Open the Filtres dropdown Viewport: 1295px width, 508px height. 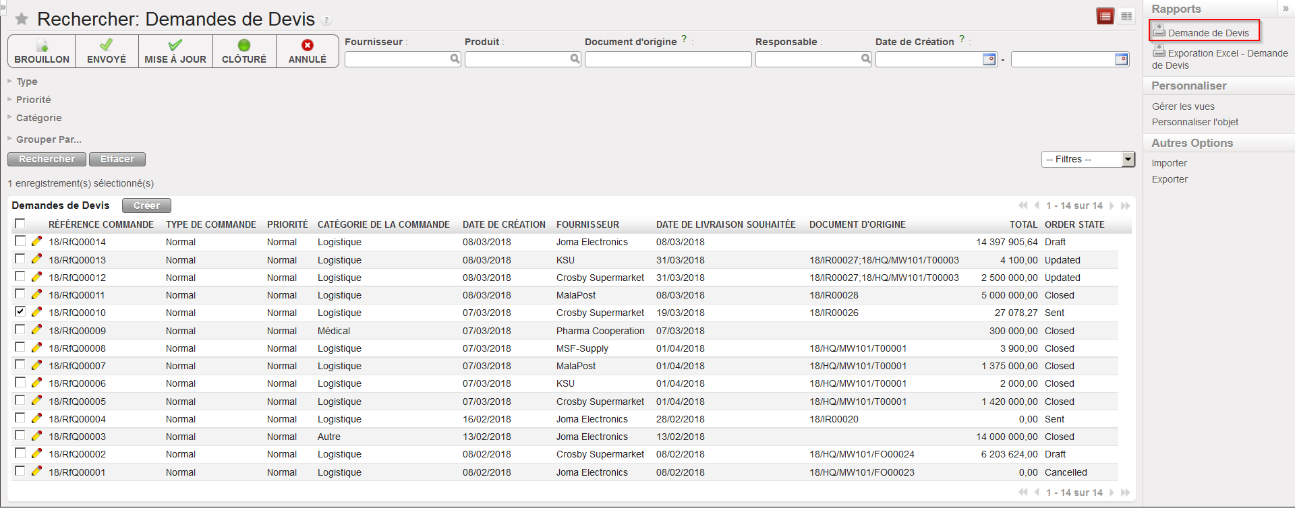[1087, 159]
